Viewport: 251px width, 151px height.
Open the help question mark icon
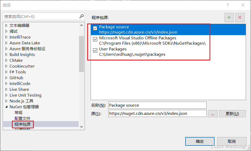[228, 5]
